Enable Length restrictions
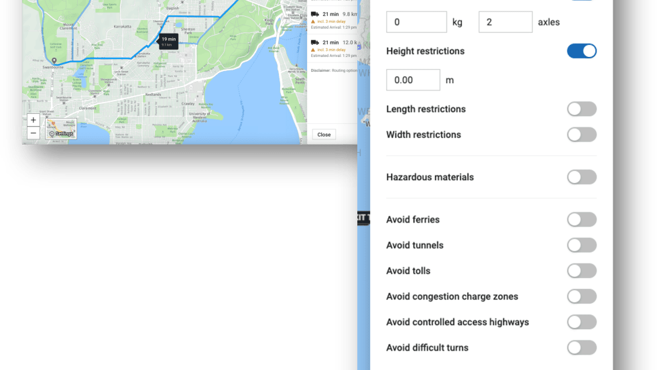 pyautogui.click(x=581, y=109)
